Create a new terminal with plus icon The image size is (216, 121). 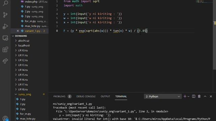(x=185, y=96)
